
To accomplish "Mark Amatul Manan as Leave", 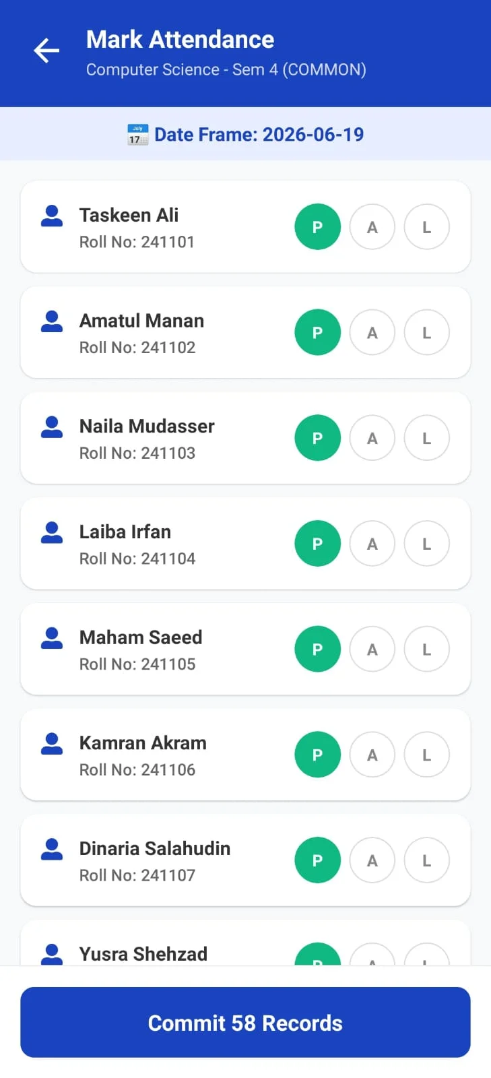I will pyautogui.click(x=426, y=333).
